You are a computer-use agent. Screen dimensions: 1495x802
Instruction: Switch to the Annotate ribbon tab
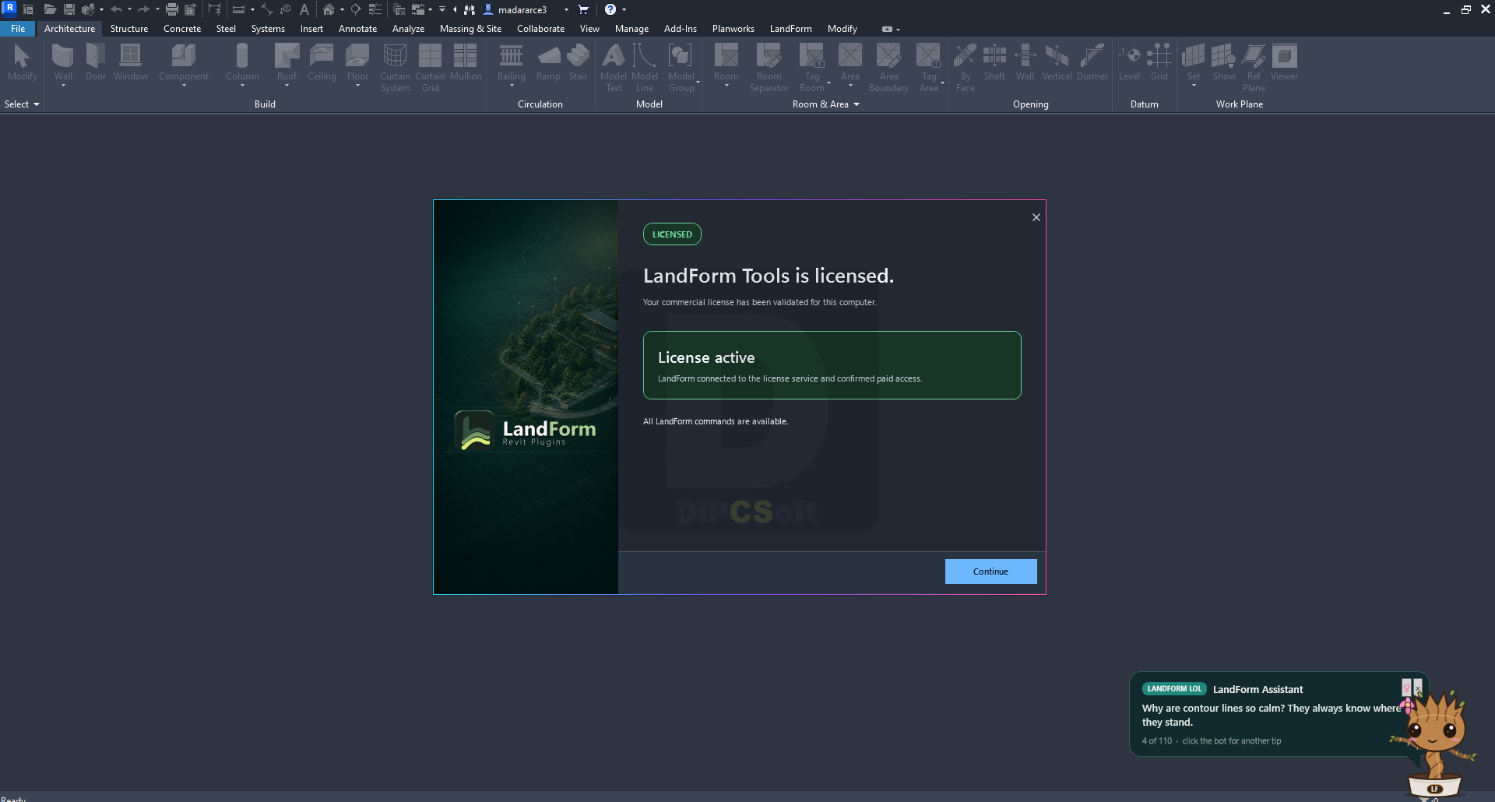point(357,29)
